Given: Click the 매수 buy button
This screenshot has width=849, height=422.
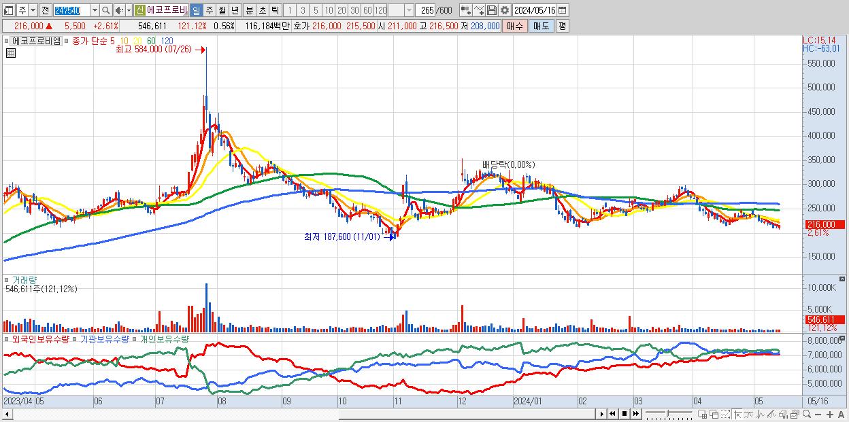Looking at the screenshot, I should (x=515, y=25).
